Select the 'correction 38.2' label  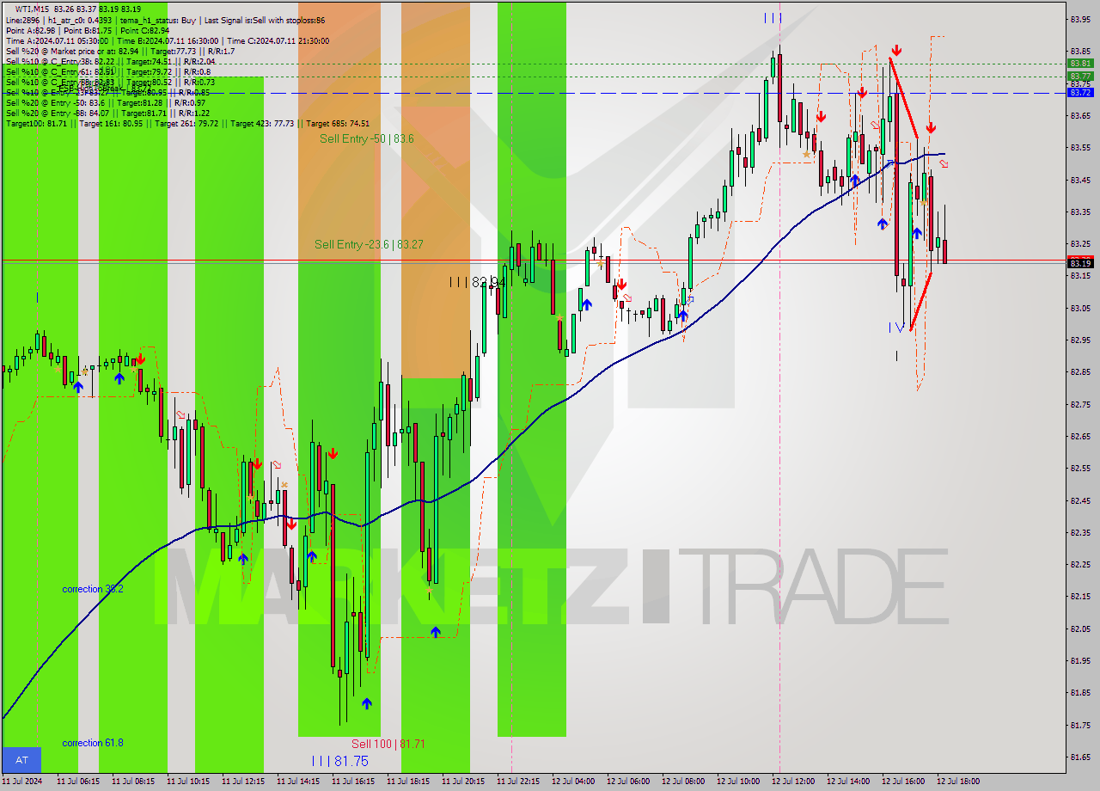point(93,589)
